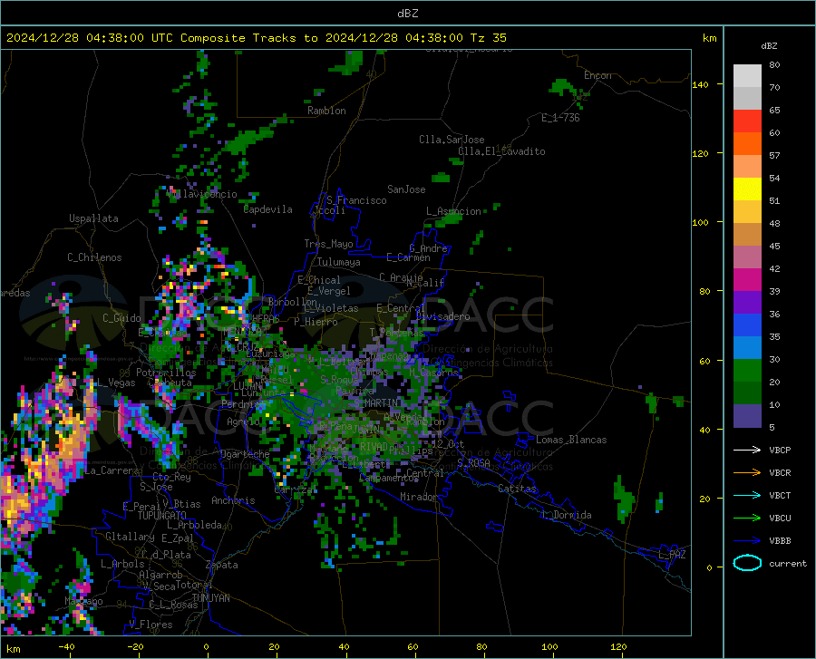Viewport: 816px width, 659px height.
Task: Click the 'VBCT' legend label
Action: [780, 496]
